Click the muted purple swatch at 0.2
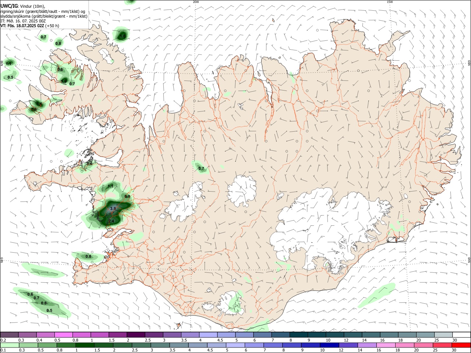The width and height of the screenshot is (471, 353). tap(10, 335)
